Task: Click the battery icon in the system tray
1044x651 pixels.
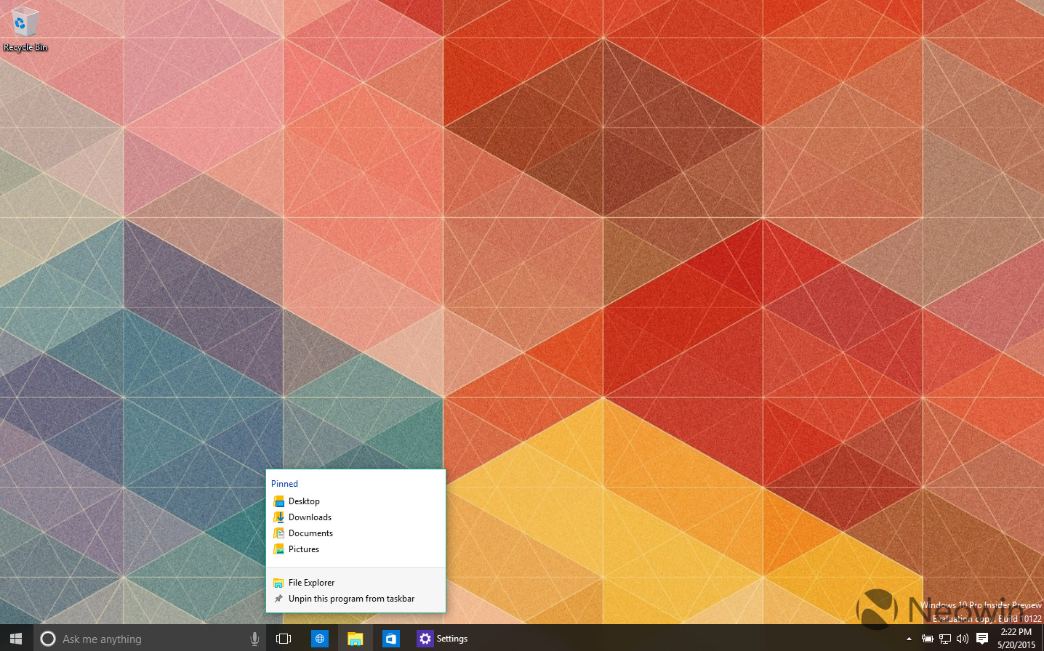Action: click(x=926, y=638)
